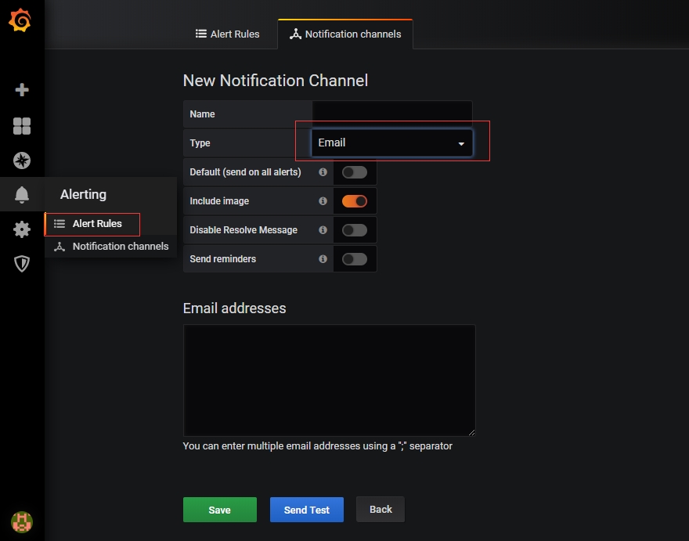Image resolution: width=689 pixels, height=541 pixels.
Task: Click the user avatar at bottom left
Action: click(x=21, y=521)
